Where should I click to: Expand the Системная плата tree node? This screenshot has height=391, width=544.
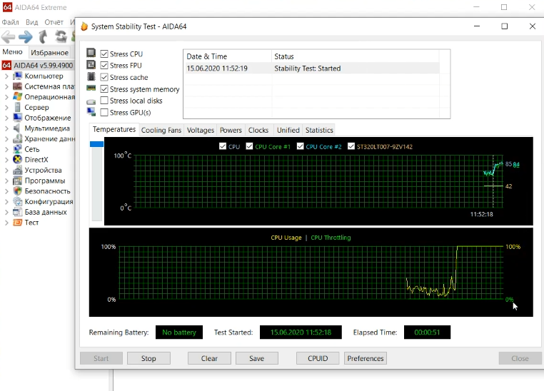(x=6, y=86)
